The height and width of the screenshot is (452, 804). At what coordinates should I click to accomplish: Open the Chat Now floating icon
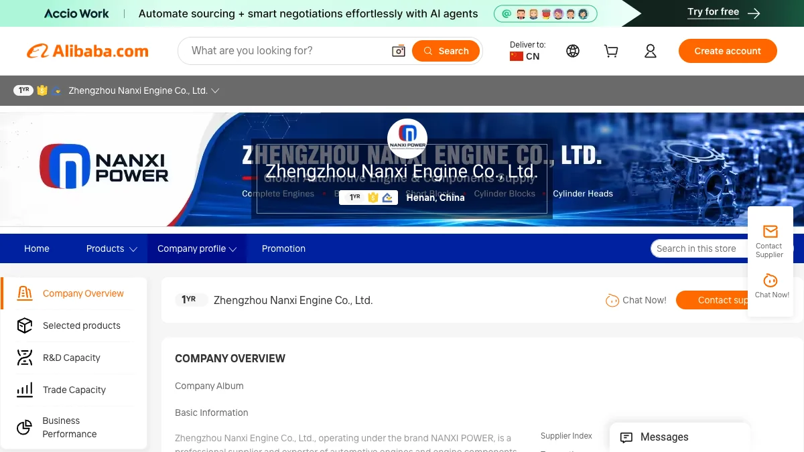coord(770,281)
